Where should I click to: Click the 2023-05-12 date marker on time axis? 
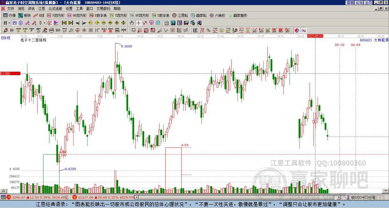point(315,36)
